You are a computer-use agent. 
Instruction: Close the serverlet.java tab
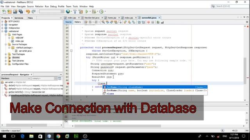pos(159,18)
